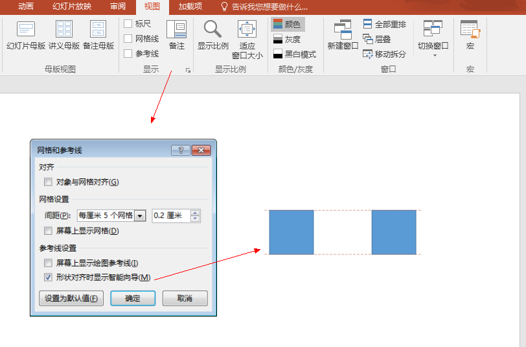Toggle the Gridlines (网格线) checkbox
The image size is (526, 347).
[x=128, y=39]
